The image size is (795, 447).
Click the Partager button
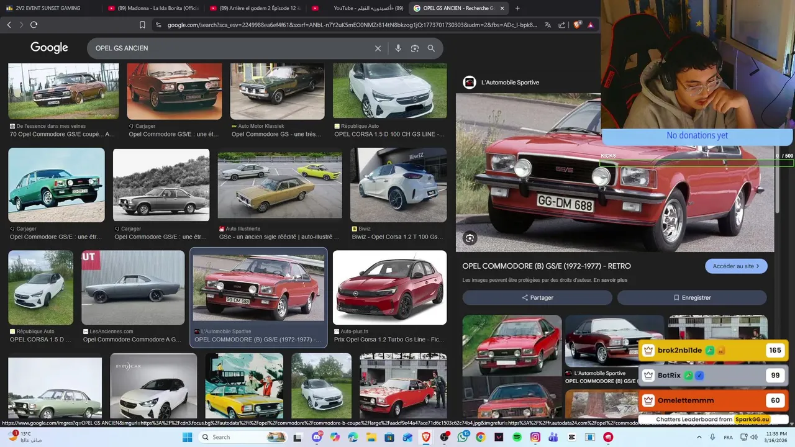(537, 297)
